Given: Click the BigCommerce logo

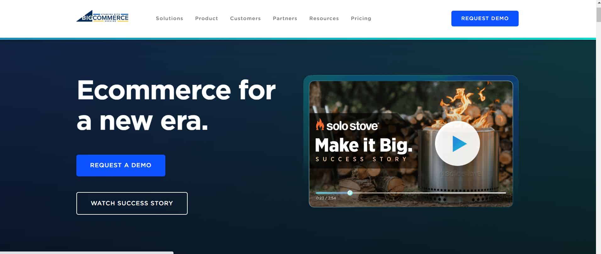Looking at the screenshot, I should [102, 16].
